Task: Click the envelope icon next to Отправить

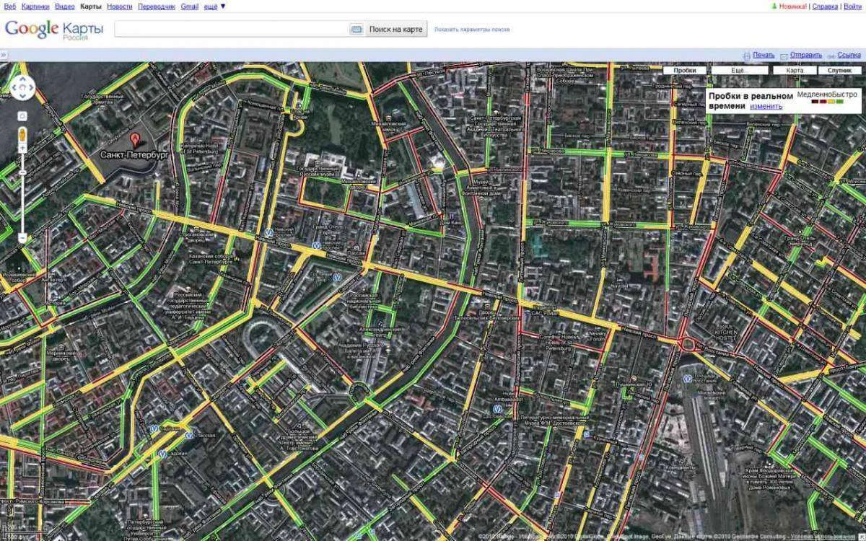Action: (x=784, y=55)
